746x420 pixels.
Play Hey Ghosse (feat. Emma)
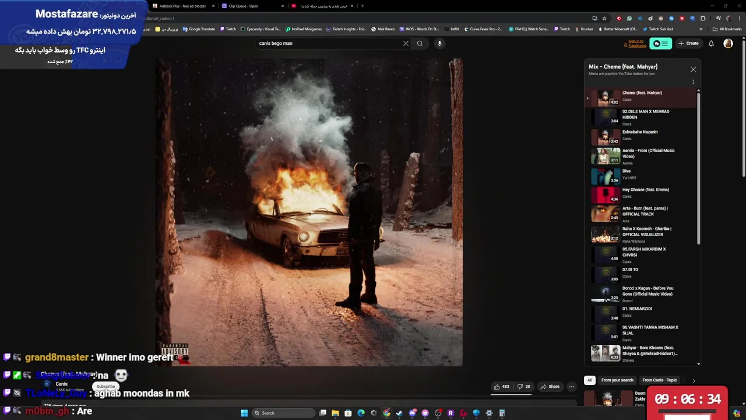coord(641,194)
